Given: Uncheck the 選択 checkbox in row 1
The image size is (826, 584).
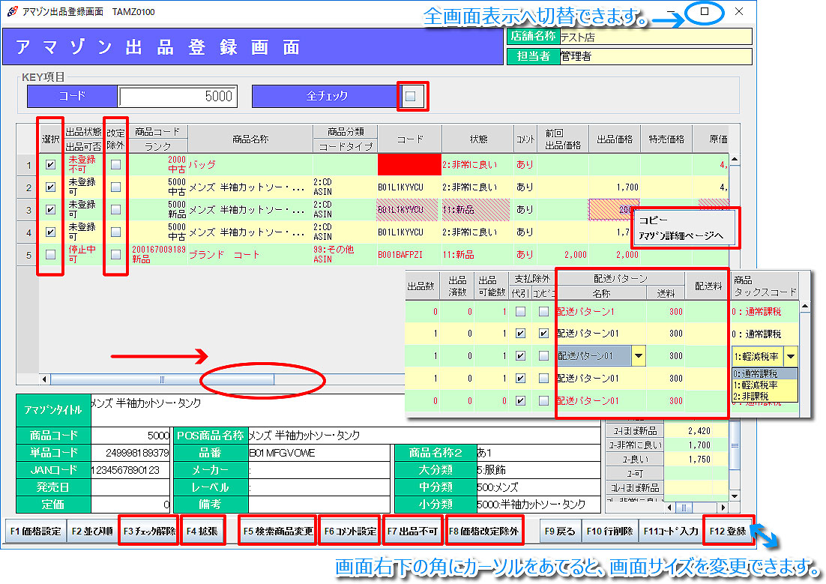Looking at the screenshot, I should click(x=51, y=165).
